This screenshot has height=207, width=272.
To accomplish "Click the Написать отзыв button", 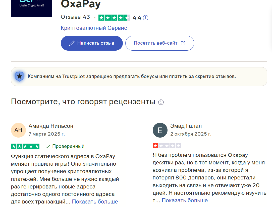I will pos(92,43).
